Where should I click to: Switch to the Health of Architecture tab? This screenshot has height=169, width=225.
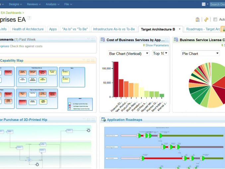point(28,29)
